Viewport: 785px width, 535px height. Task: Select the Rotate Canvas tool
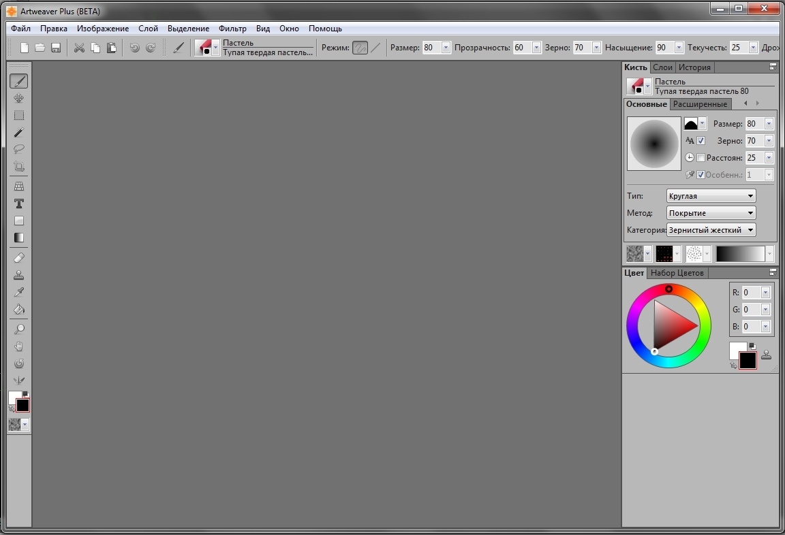tap(18, 363)
